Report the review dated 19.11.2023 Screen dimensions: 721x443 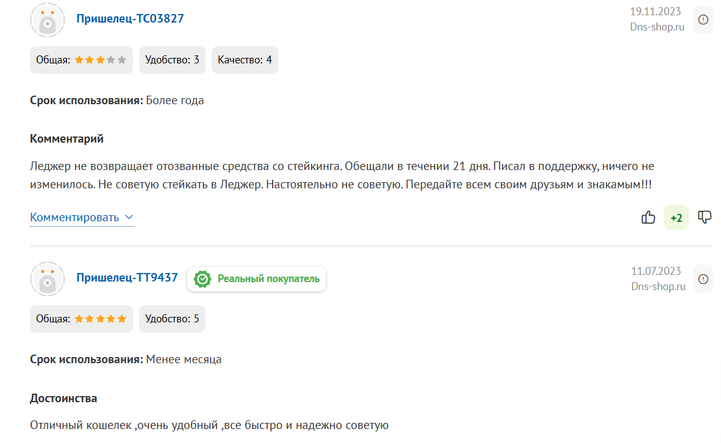point(703,19)
